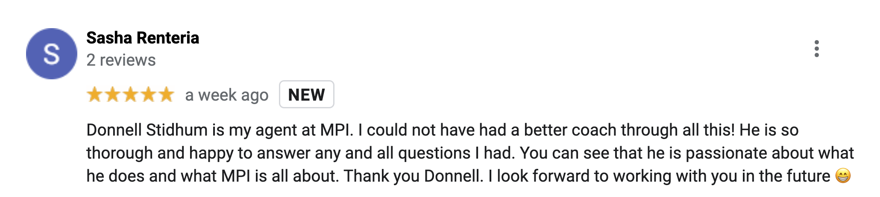The image size is (880, 197).
Task: Click the second gold rating star
Action: click(112, 95)
